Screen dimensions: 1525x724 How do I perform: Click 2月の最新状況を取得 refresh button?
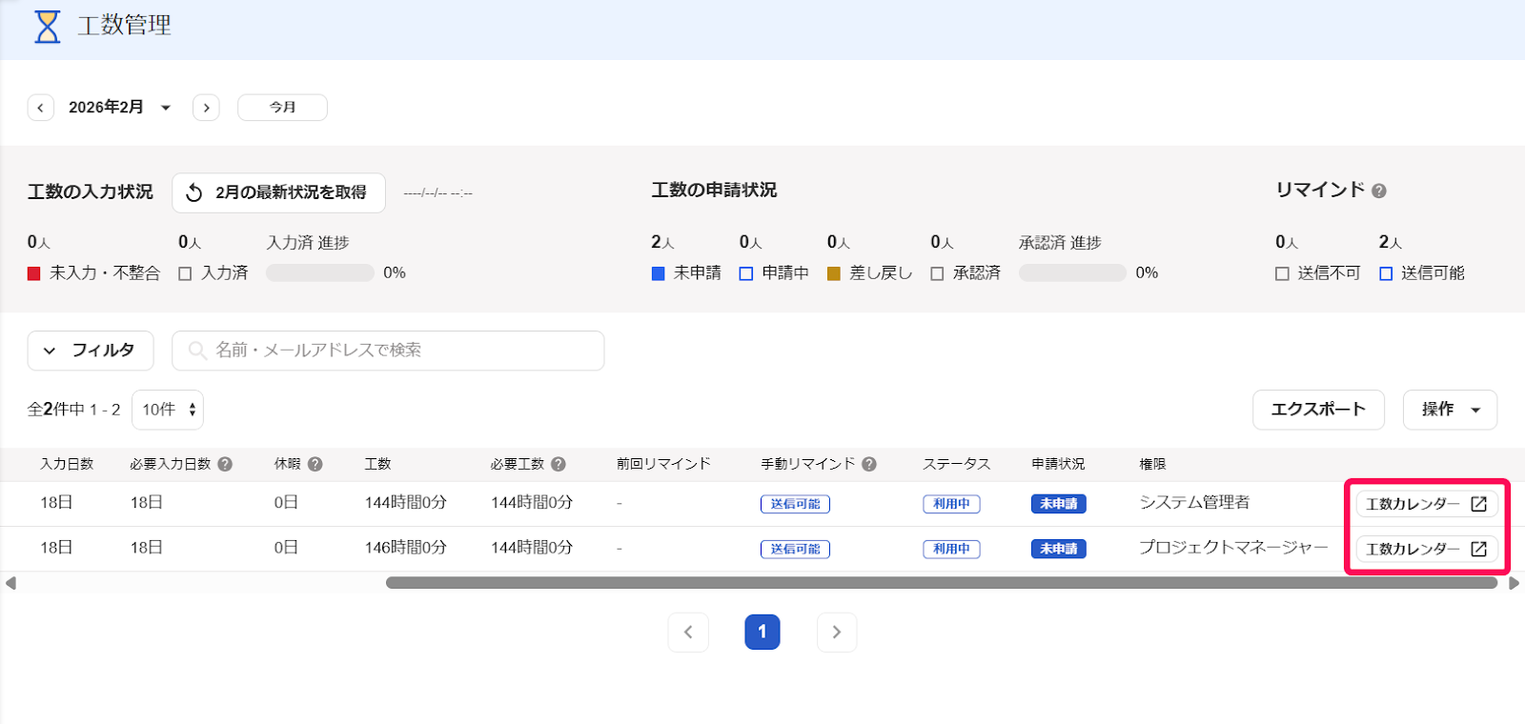(278, 192)
